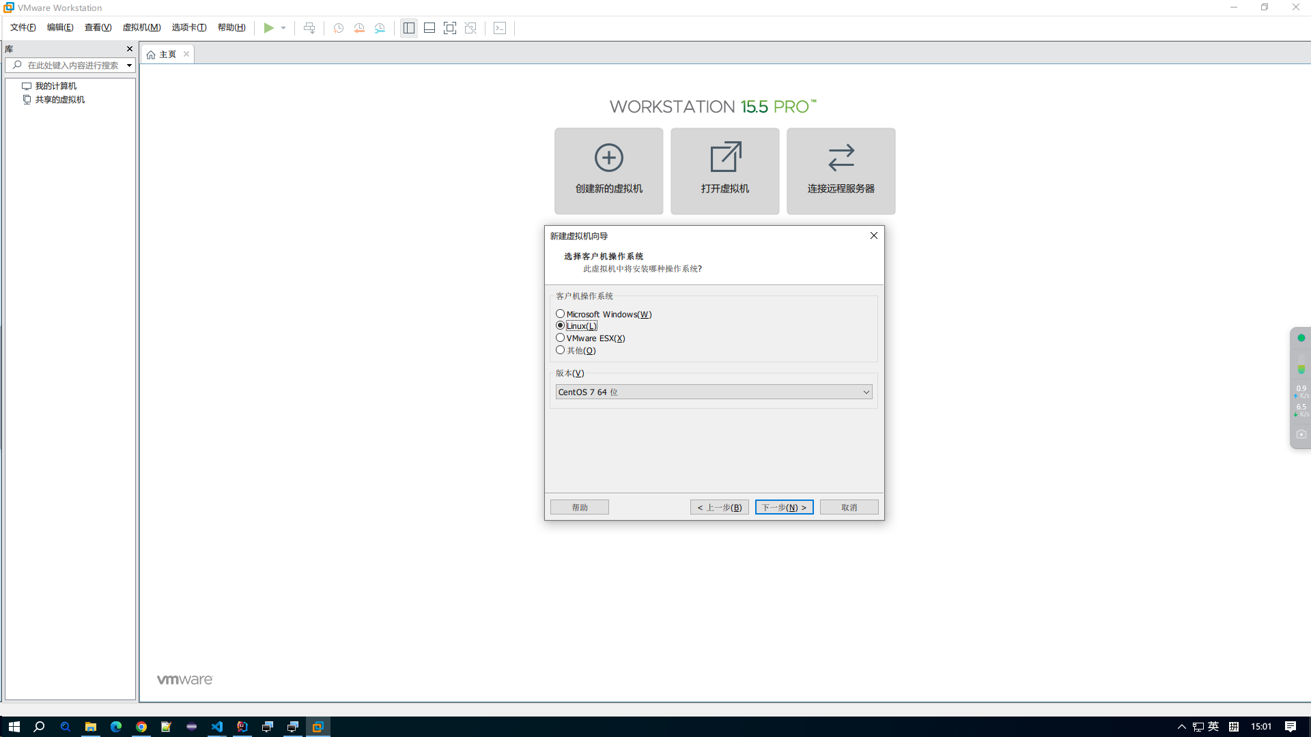Click the 下一步(N) next button
The height and width of the screenshot is (737, 1311).
pyautogui.click(x=785, y=508)
